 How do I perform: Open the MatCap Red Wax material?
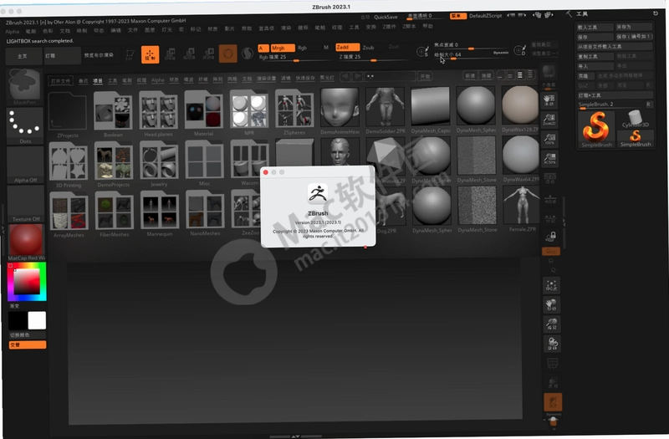pos(26,242)
